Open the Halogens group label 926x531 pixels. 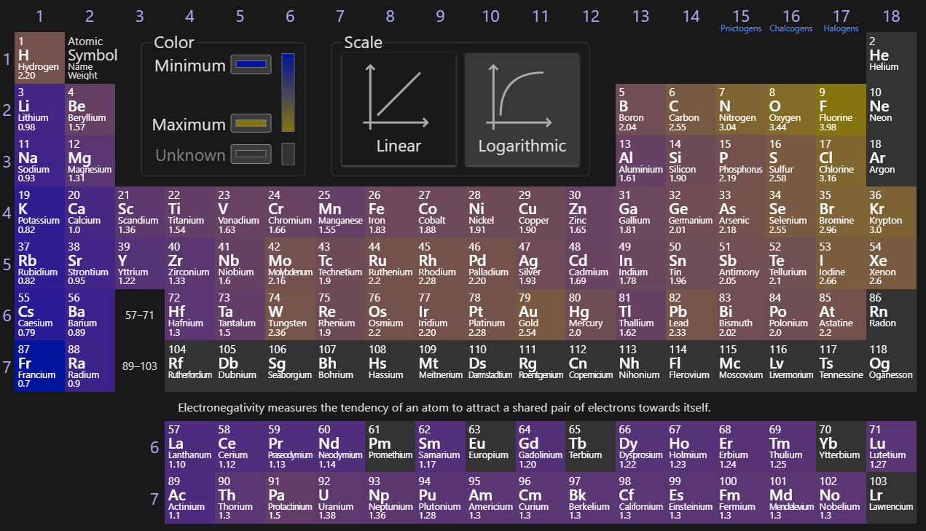tap(841, 28)
